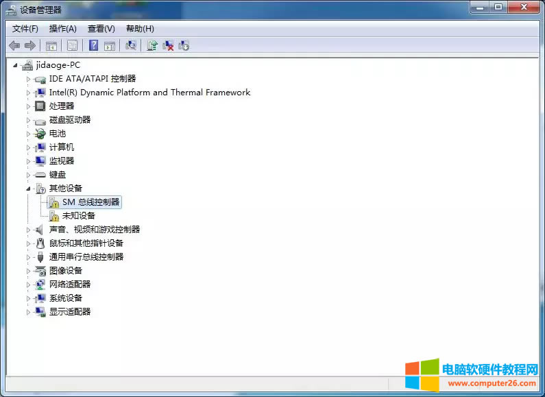Select the SM 总线控制器 device

90,202
